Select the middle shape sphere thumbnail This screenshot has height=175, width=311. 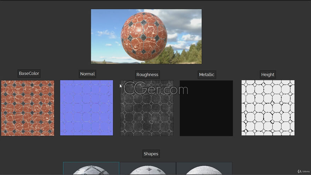[x=148, y=168]
